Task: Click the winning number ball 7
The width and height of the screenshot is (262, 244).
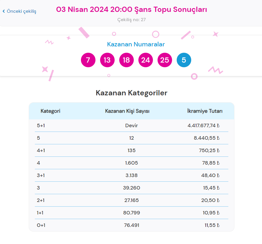Action: pyautogui.click(x=88, y=60)
